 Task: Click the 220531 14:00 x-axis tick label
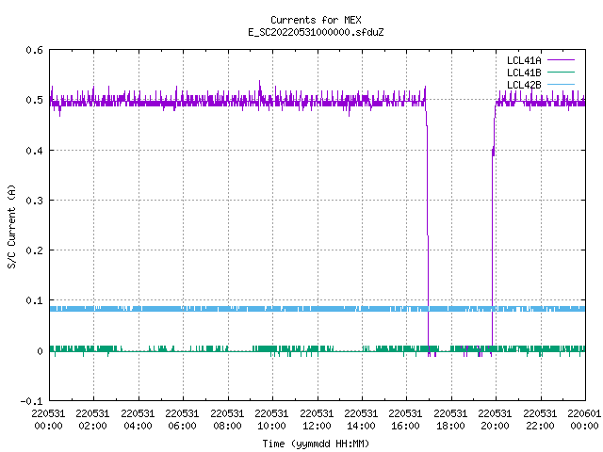point(361,420)
